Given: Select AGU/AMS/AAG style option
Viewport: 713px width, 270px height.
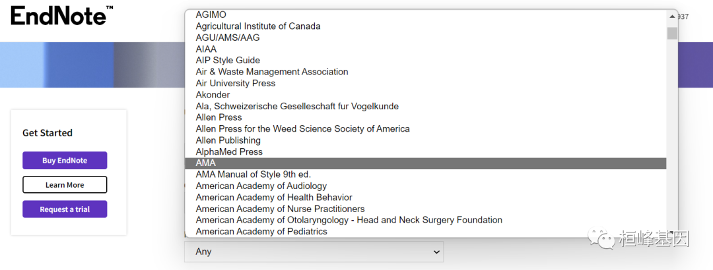Looking at the screenshot, I should pyautogui.click(x=228, y=38).
